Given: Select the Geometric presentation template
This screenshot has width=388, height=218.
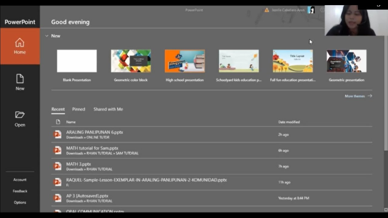Looking at the screenshot, I should pyautogui.click(x=346, y=61).
